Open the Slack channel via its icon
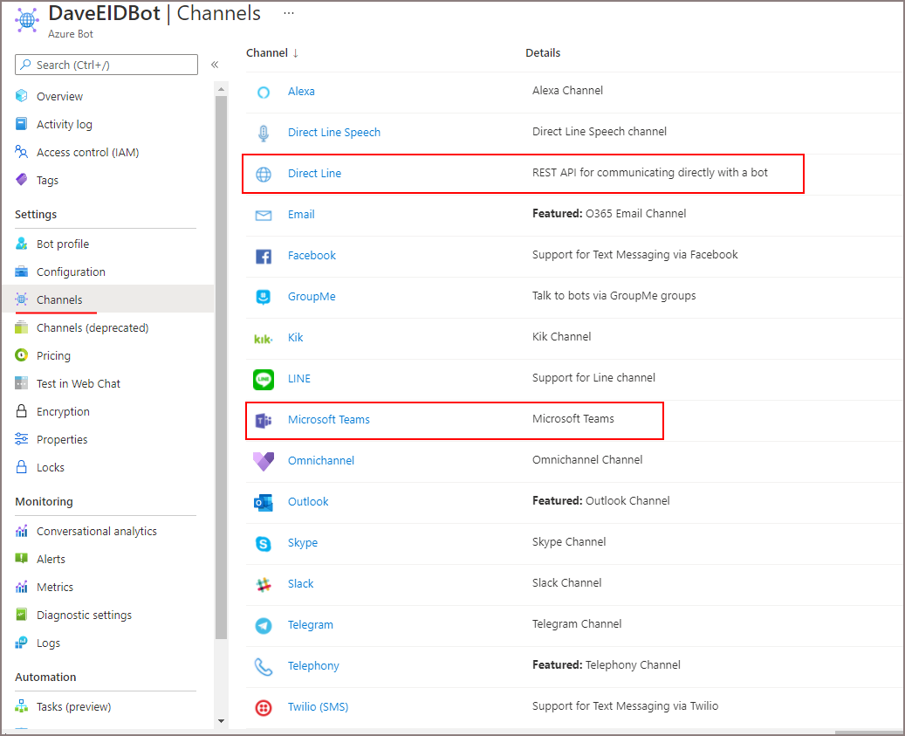Image resolution: width=905 pixels, height=736 pixels. (264, 583)
